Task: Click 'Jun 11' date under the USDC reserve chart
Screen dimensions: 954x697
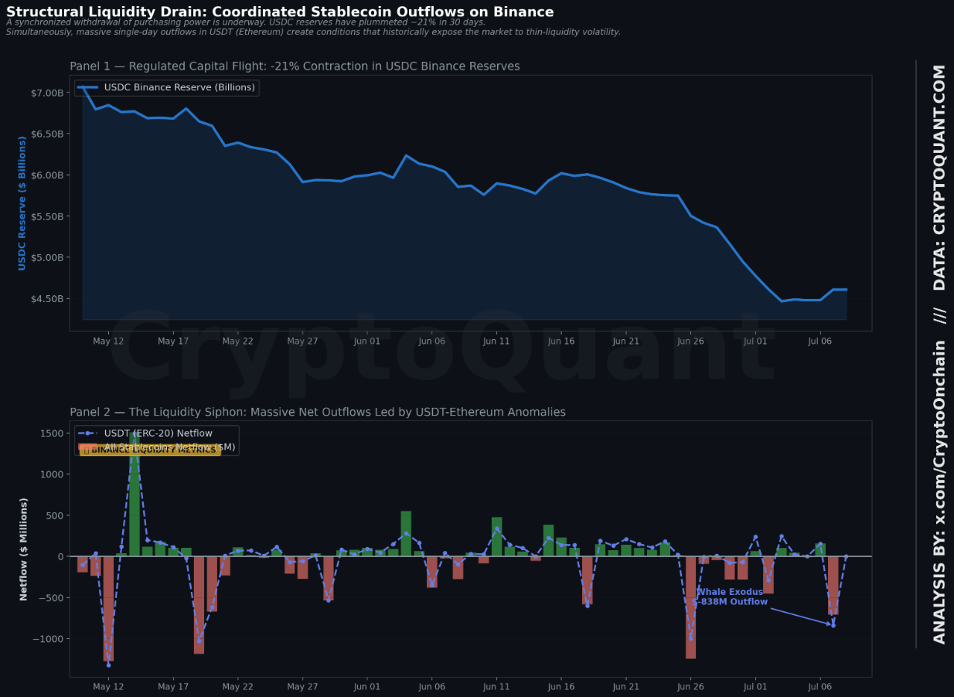Action: pyautogui.click(x=496, y=341)
